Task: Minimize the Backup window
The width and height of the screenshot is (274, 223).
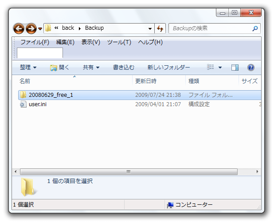Action: click(223, 13)
